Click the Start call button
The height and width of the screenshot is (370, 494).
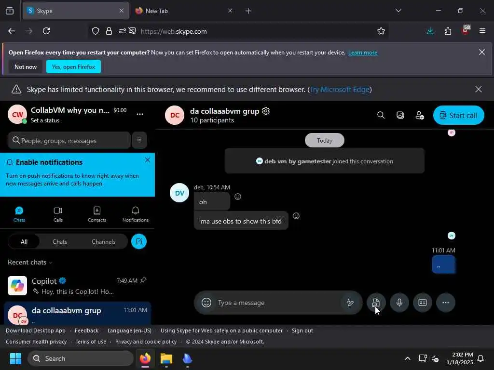tap(458, 115)
